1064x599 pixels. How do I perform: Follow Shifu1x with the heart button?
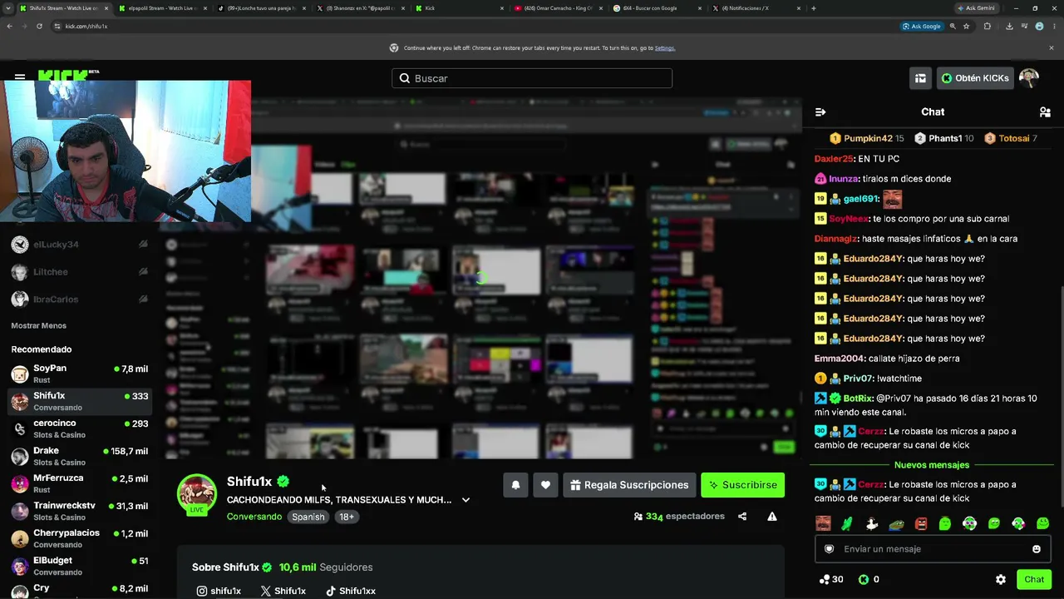click(x=545, y=485)
